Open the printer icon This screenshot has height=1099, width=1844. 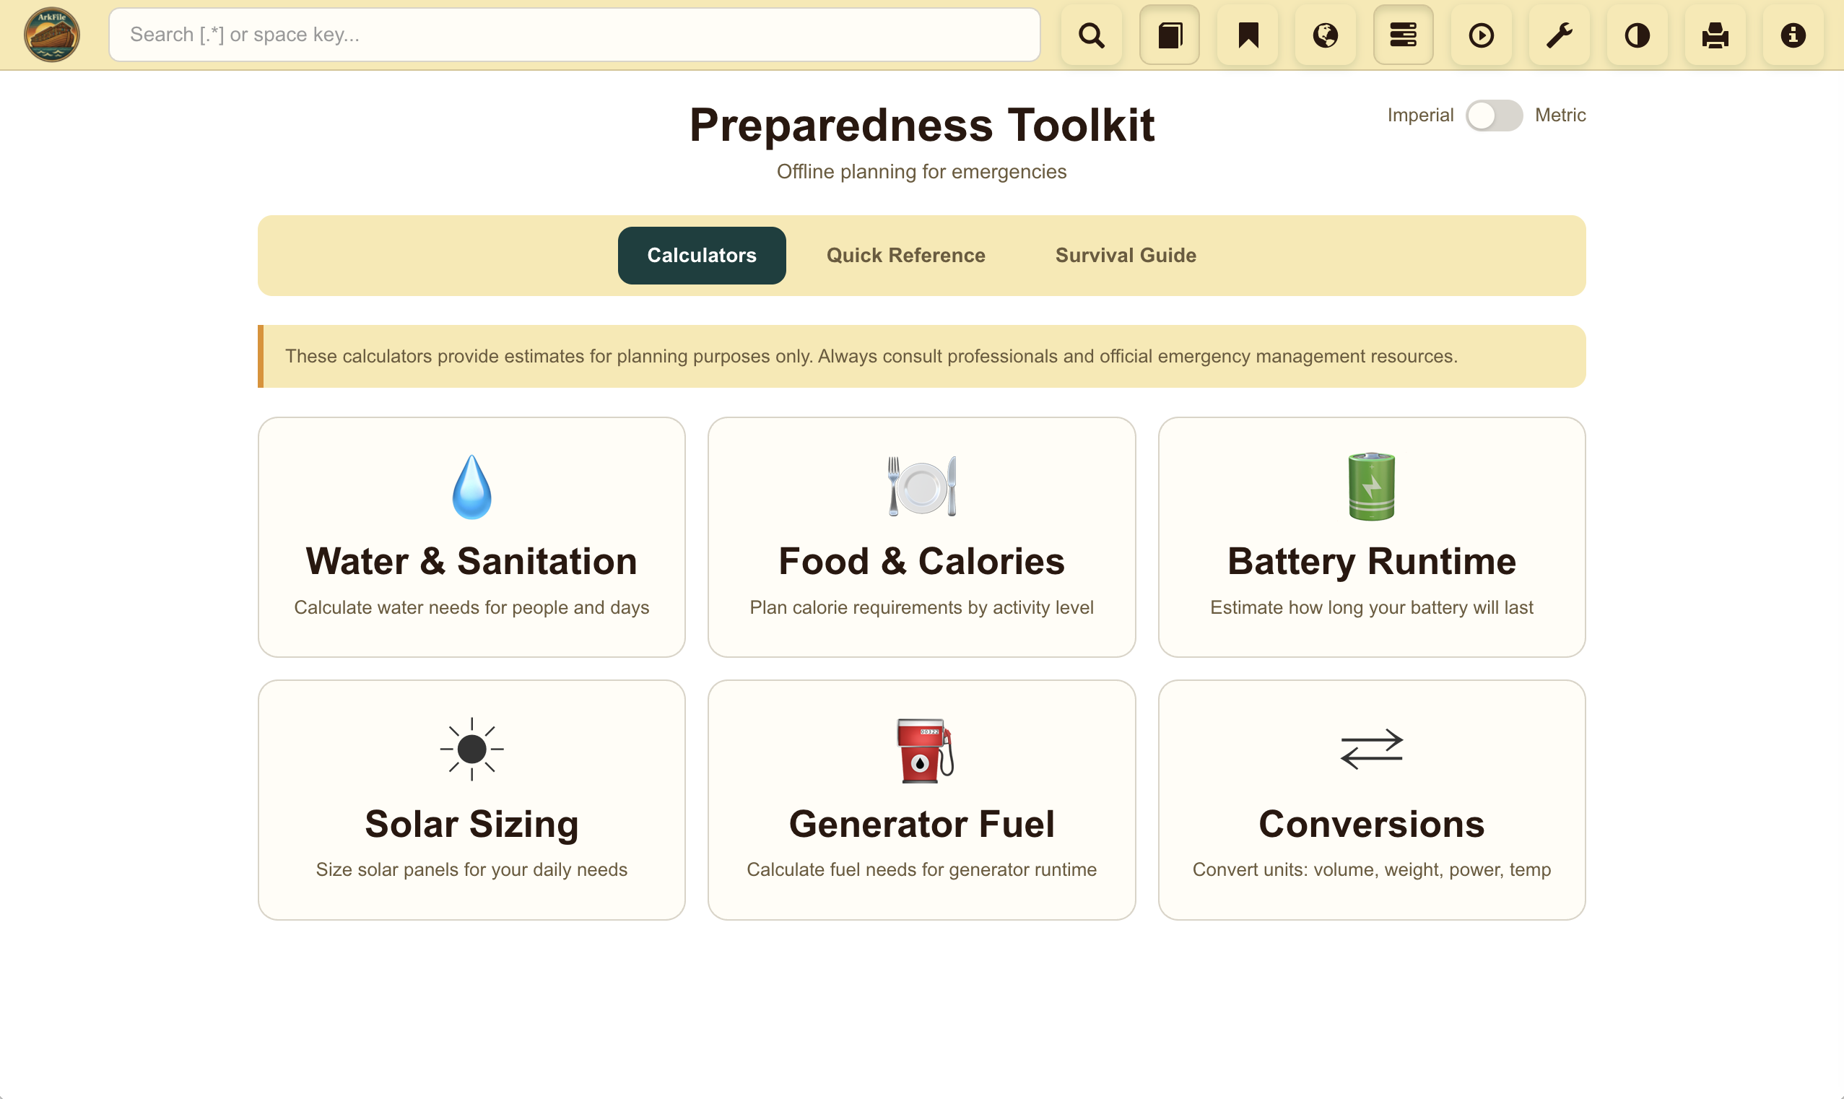pos(1715,34)
